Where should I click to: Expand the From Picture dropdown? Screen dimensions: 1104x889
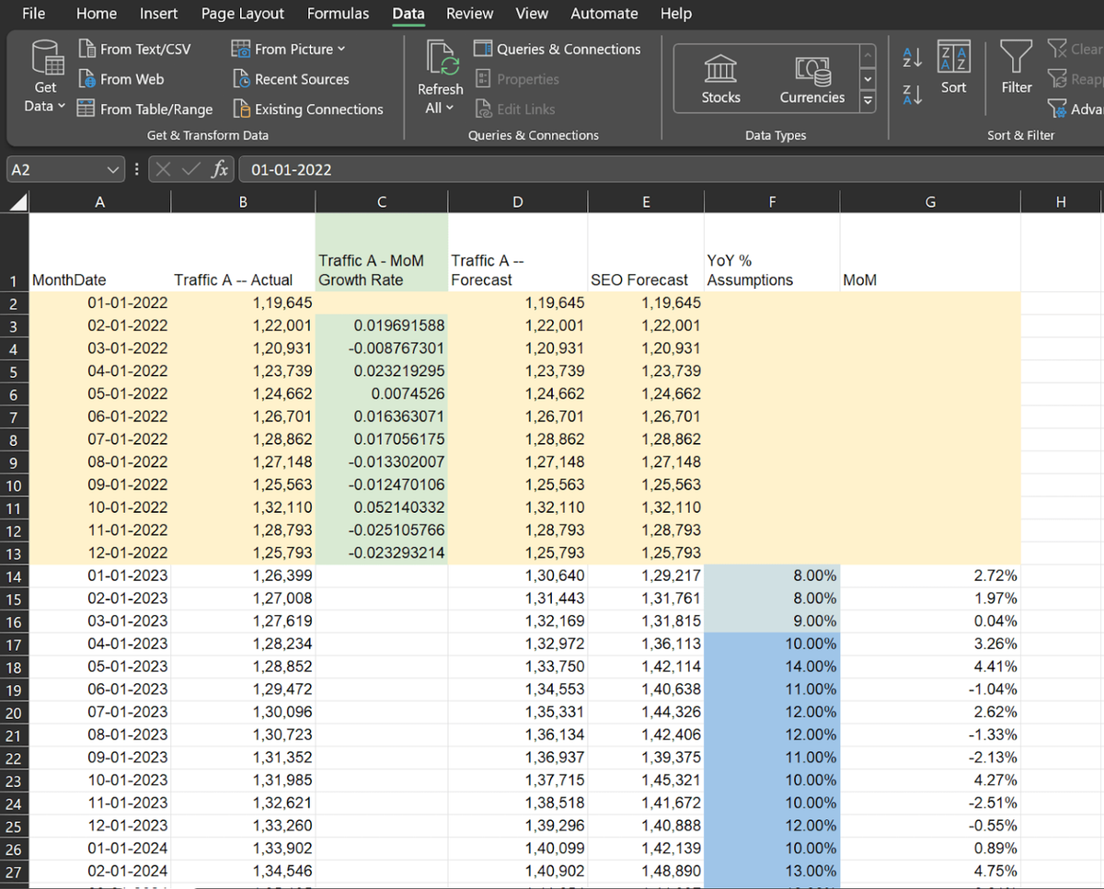click(341, 49)
